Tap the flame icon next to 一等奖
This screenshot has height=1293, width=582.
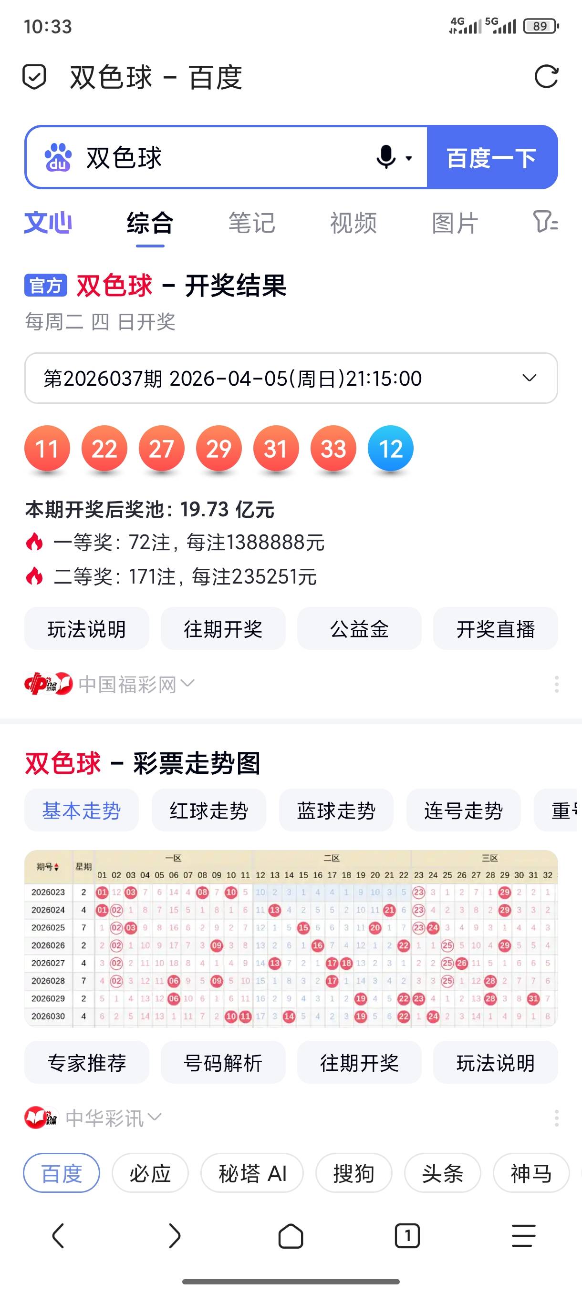coord(34,542)
